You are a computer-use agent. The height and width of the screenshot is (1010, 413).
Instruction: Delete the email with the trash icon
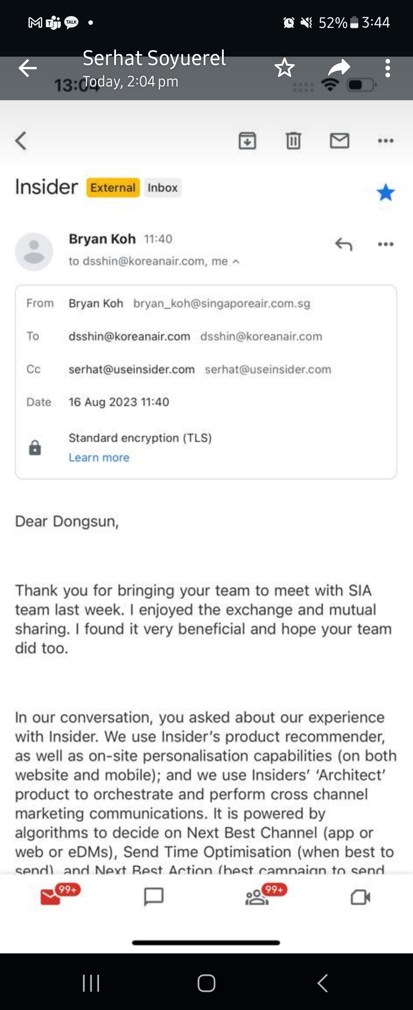point(293,140)
